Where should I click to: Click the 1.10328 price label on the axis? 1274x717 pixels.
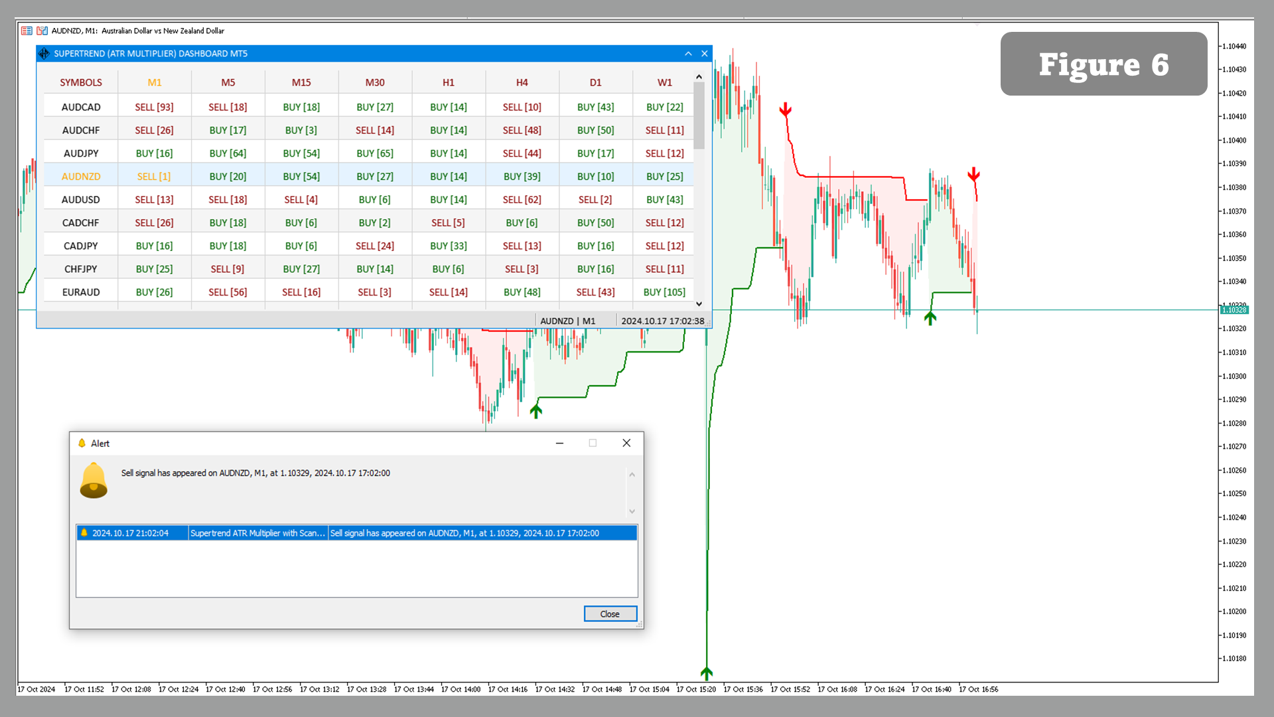click(x=1235, y=309)
